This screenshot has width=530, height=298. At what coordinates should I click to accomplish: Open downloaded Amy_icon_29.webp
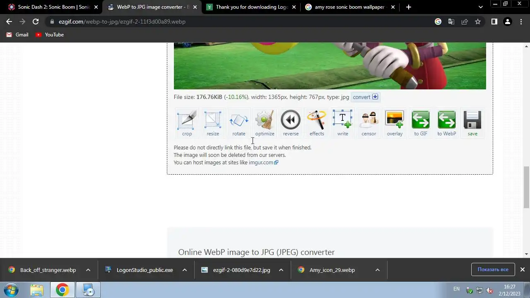(332, 270)
